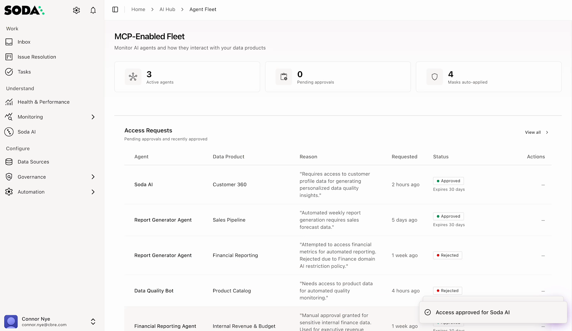Click Internal Revenue & Budget data product
Screen dimensions: 572x331
(244, 326)
